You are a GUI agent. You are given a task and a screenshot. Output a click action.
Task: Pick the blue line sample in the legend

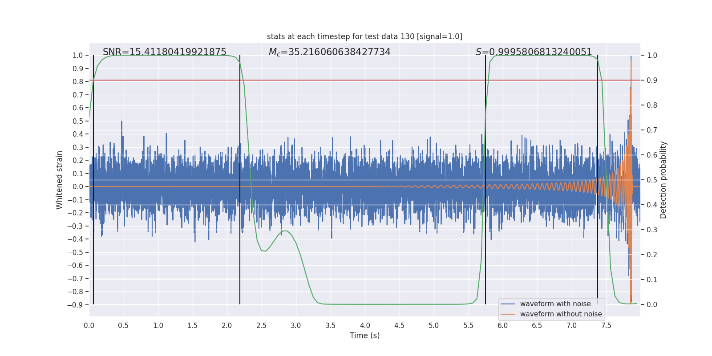click(508, 304)
